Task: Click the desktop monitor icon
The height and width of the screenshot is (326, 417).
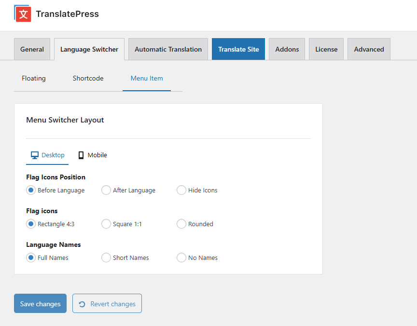Action: (35, 155)
